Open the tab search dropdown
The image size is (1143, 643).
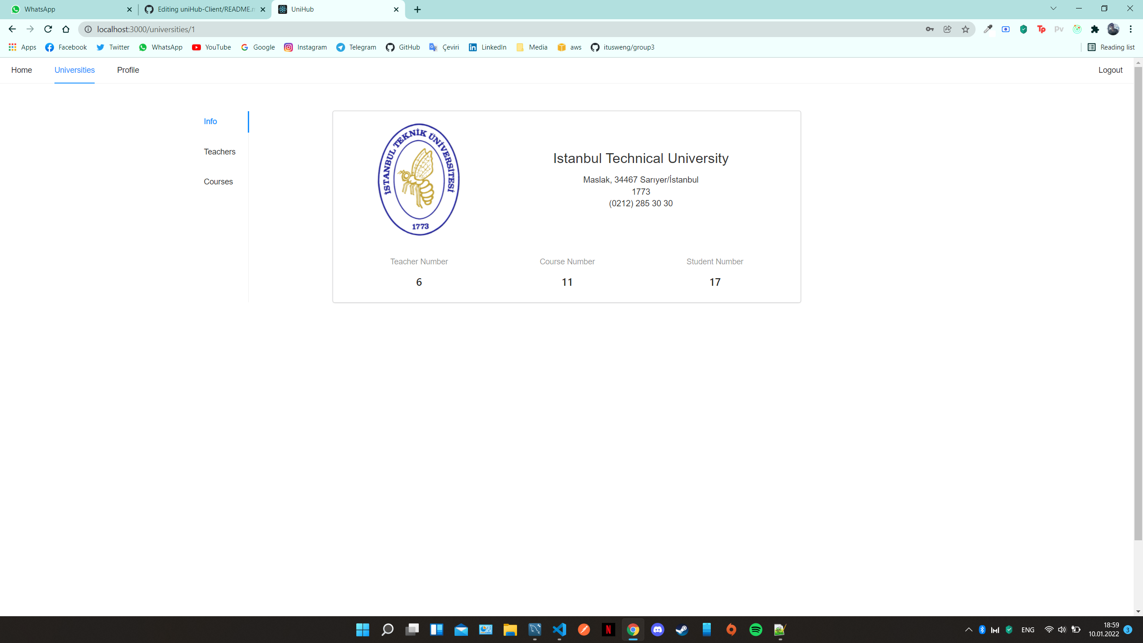pos(1053,8)
